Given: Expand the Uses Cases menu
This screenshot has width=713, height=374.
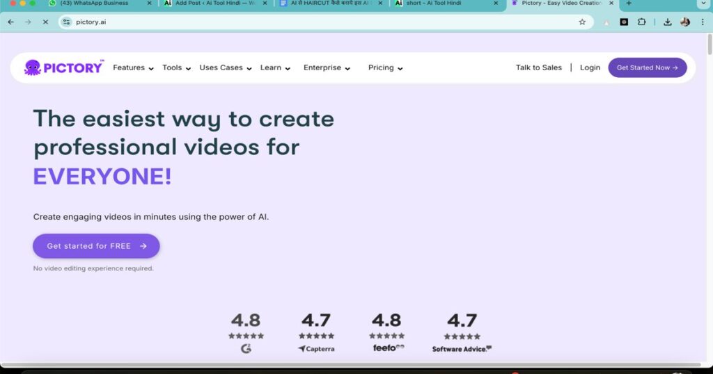Looking at the screenshot, I should pos(226,67).
